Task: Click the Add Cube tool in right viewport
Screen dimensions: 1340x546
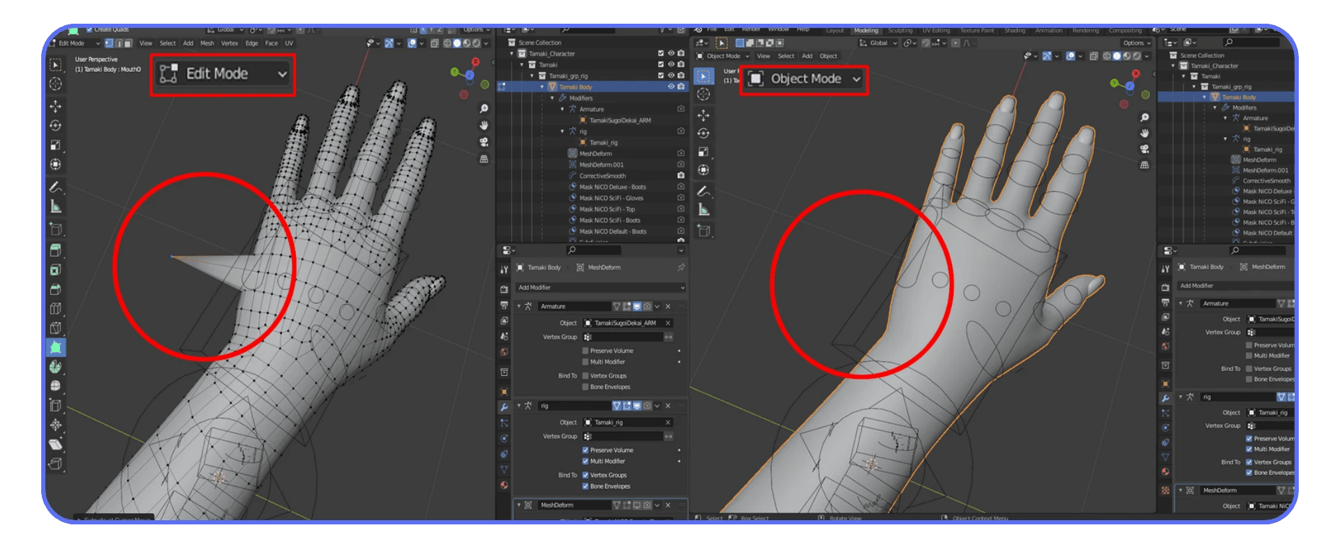Action: (703, 231)
